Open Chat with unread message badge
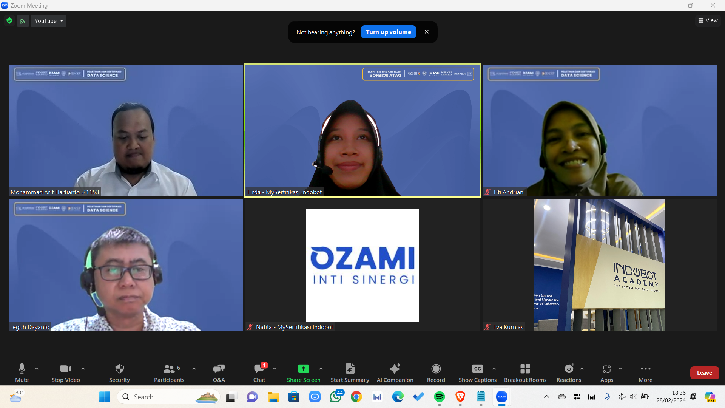This screenshot has height=408, width=725. (x=259, y=373)
